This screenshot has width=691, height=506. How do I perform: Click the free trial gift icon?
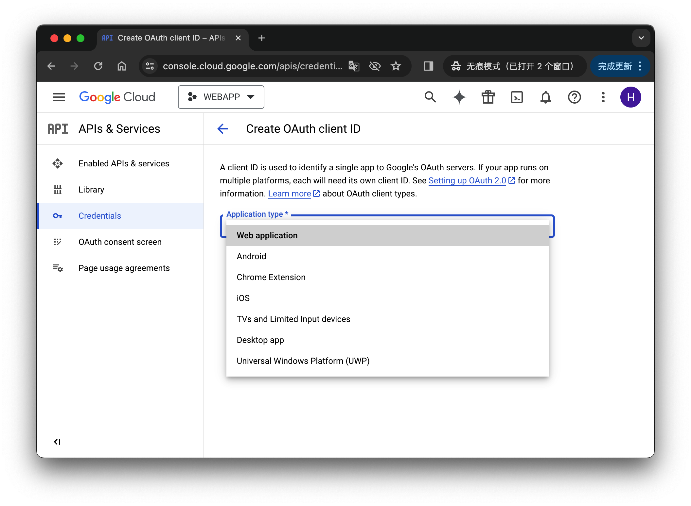pos(488,97)
